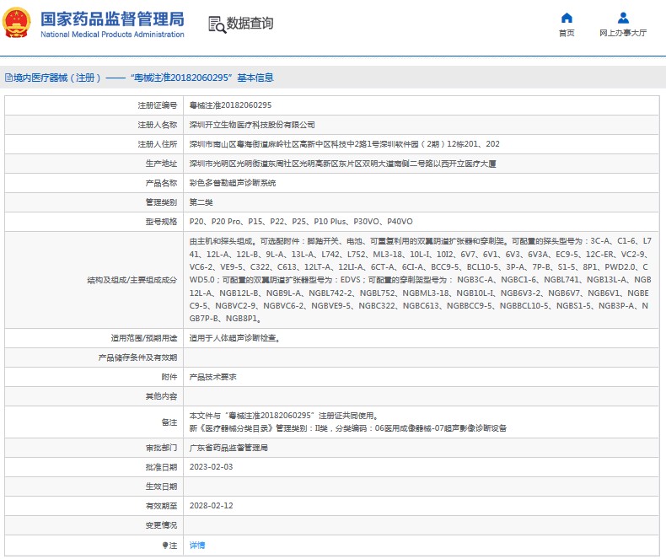Click the NMPA national emblem logo
Screen dimensions: 666x559
[17, 23]
